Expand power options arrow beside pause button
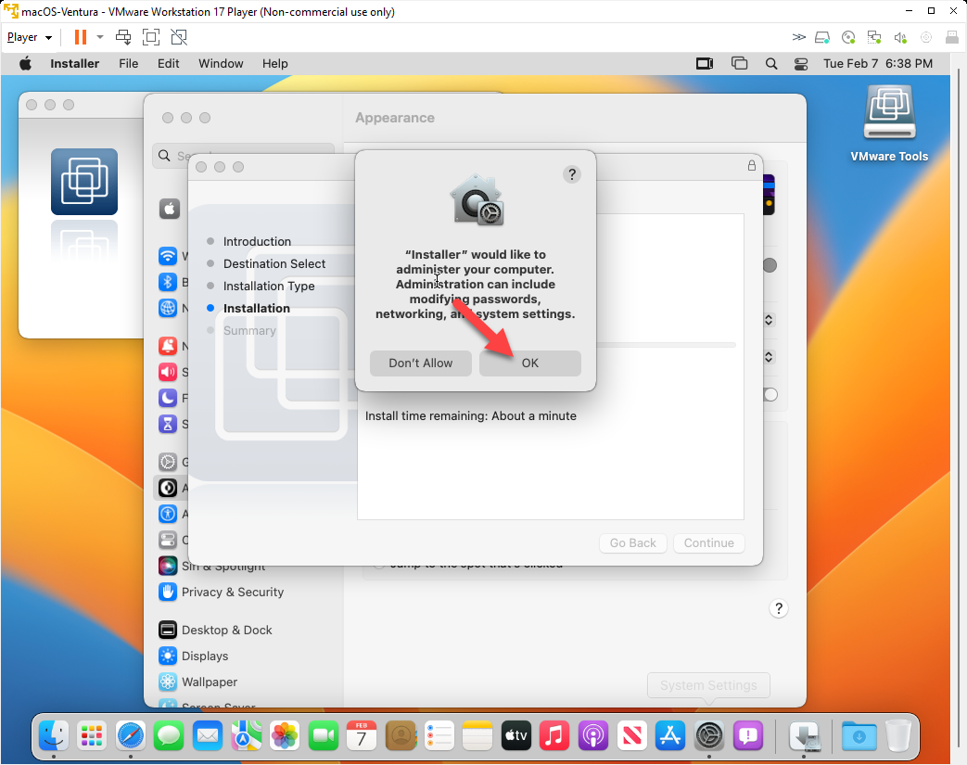 click(100, 37)
